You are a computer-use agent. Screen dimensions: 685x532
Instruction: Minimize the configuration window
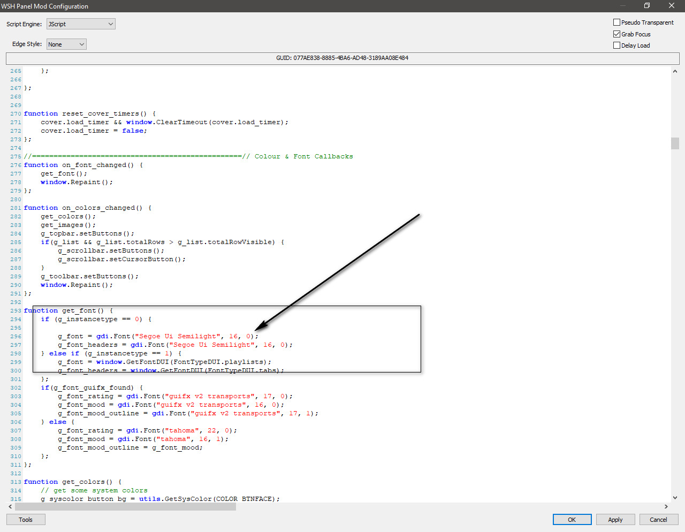tap(622, 6)
